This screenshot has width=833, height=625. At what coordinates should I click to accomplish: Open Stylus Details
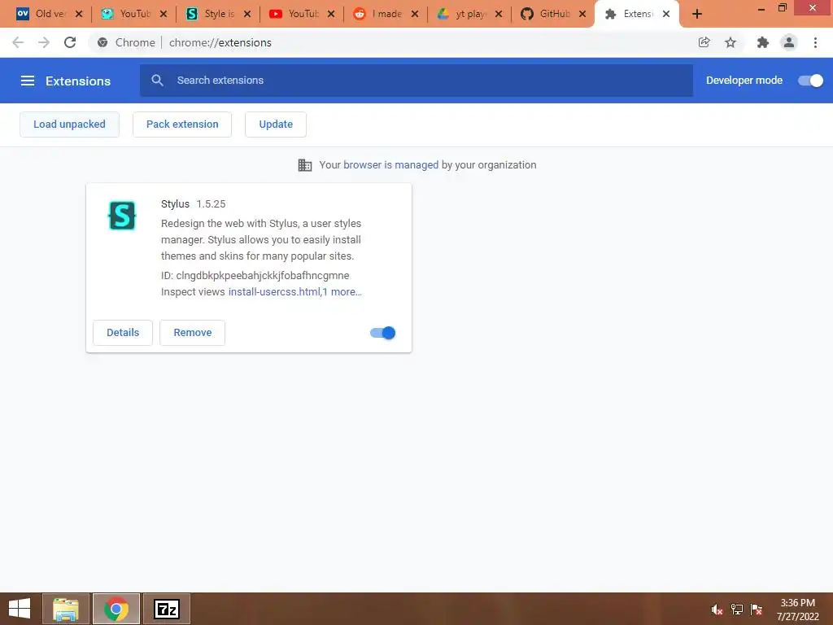[x=123, y=333]
